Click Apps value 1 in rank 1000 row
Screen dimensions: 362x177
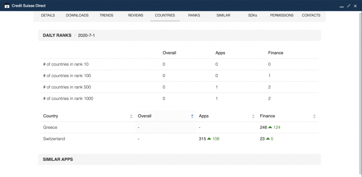[216, 98]
